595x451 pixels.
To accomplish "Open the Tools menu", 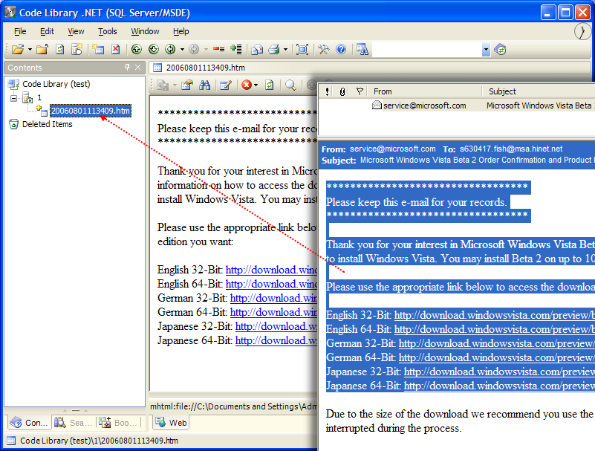I will (108, 31).
